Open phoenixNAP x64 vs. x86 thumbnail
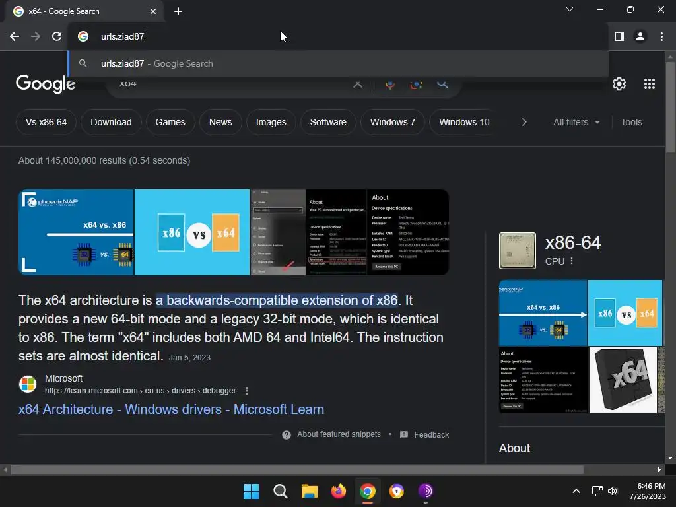Screen dimensions: 676x507 click(76, 232)
